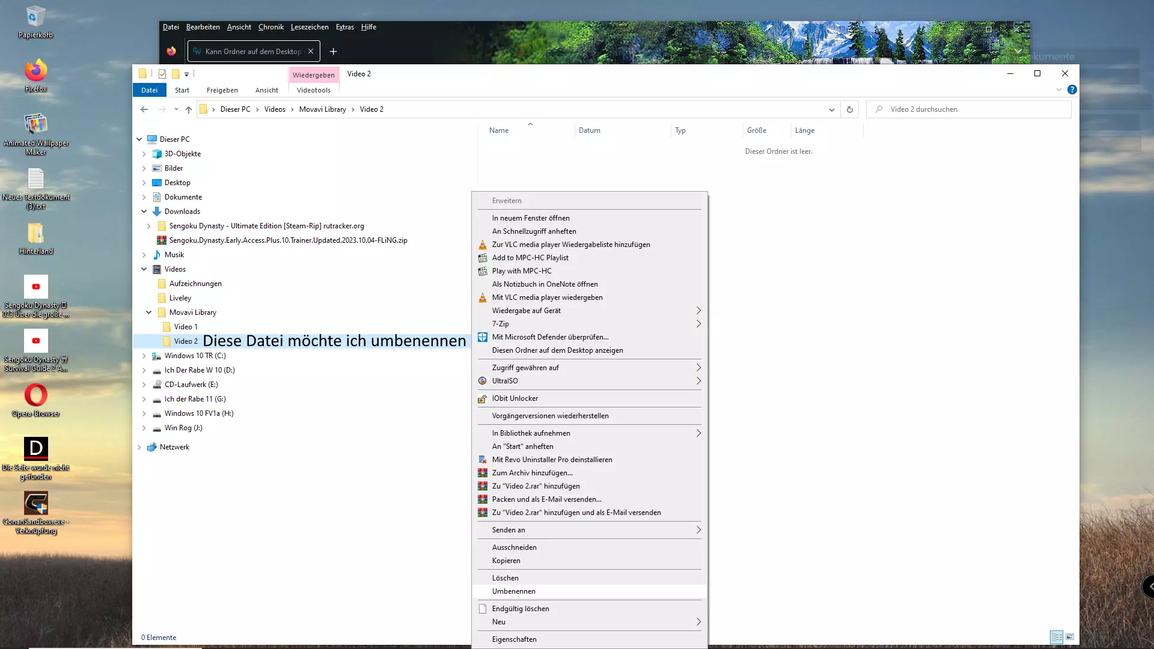Open Explorer help question mark icon
This screenshot has width=1154, height=649.
click(x=1072, y=90)
